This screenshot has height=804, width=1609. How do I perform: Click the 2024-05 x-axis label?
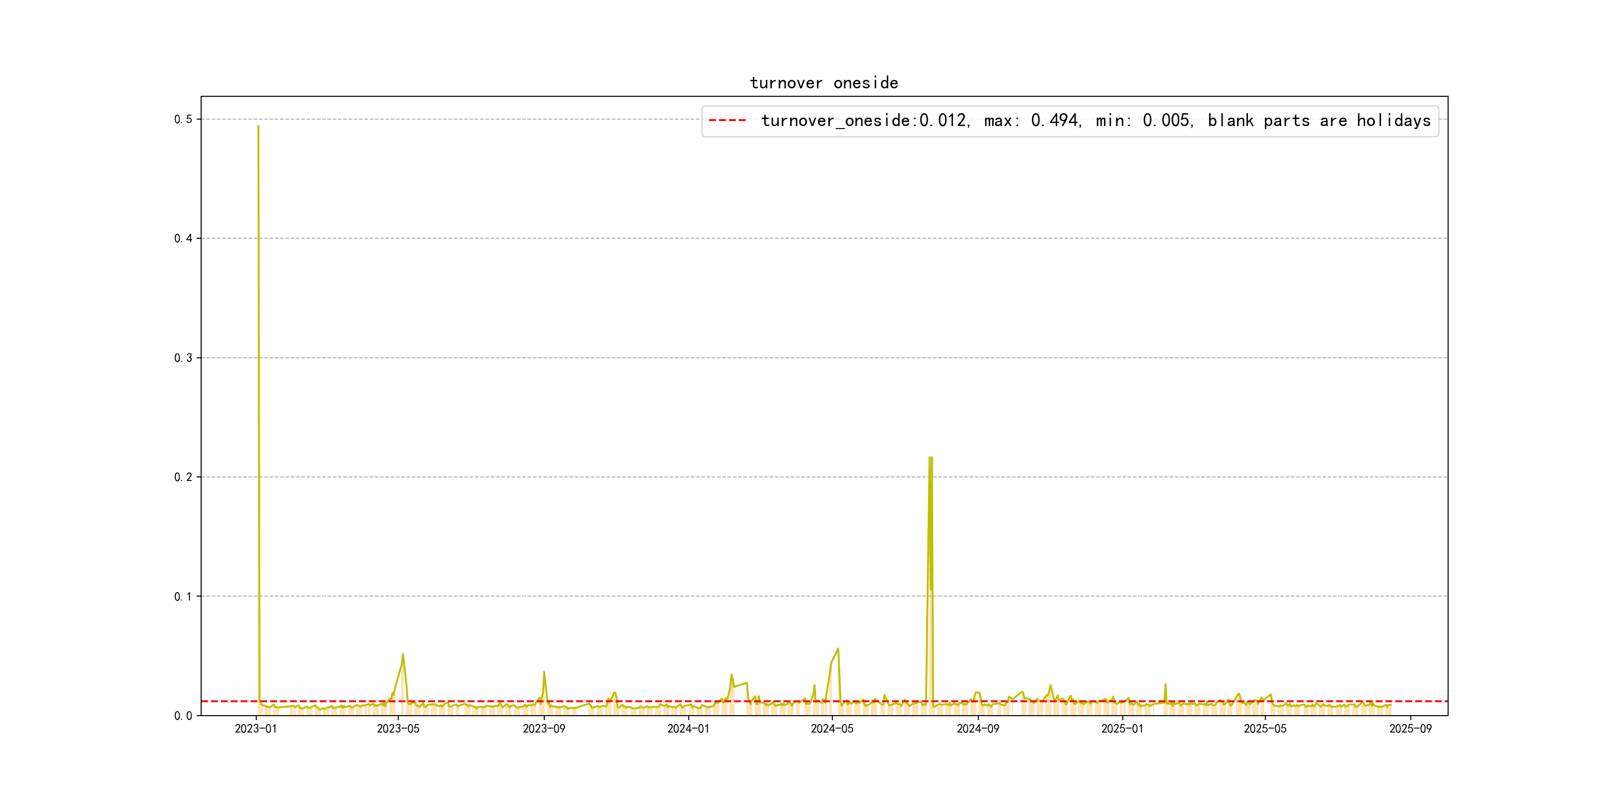coord(832,729)
